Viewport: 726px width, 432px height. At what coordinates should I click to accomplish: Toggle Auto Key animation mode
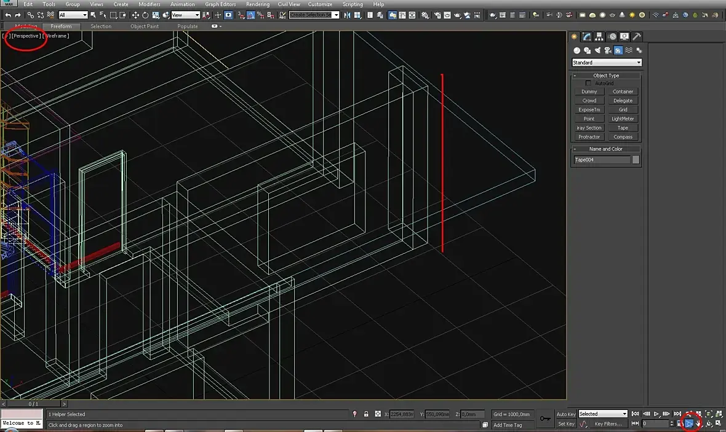coord(566,414)
